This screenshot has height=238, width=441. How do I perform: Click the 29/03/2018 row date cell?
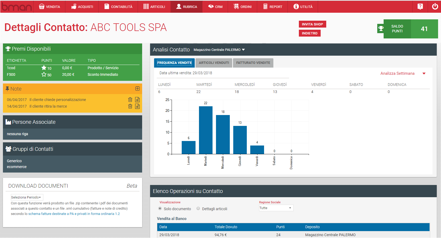coord(169,235)
